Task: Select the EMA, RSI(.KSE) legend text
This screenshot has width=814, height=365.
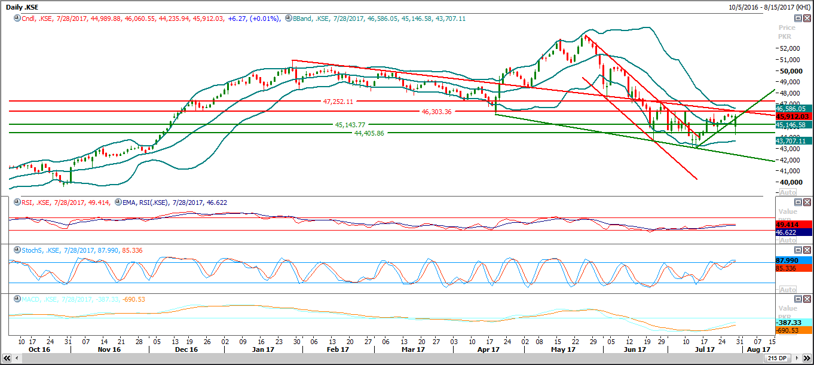Action: pos(175,203)
